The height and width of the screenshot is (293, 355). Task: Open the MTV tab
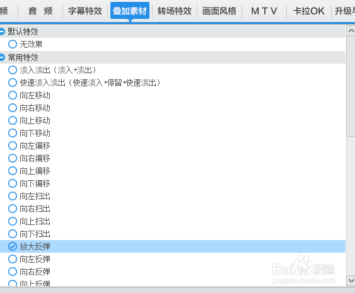click(x=264, y=11)
